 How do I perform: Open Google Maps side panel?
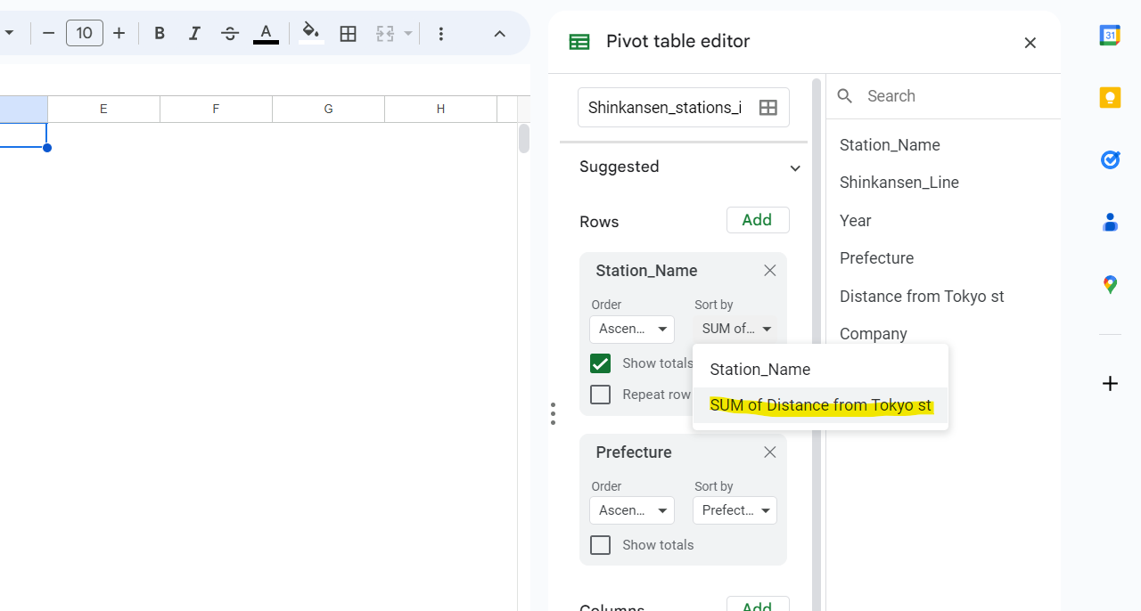(x=1110, y=285)
